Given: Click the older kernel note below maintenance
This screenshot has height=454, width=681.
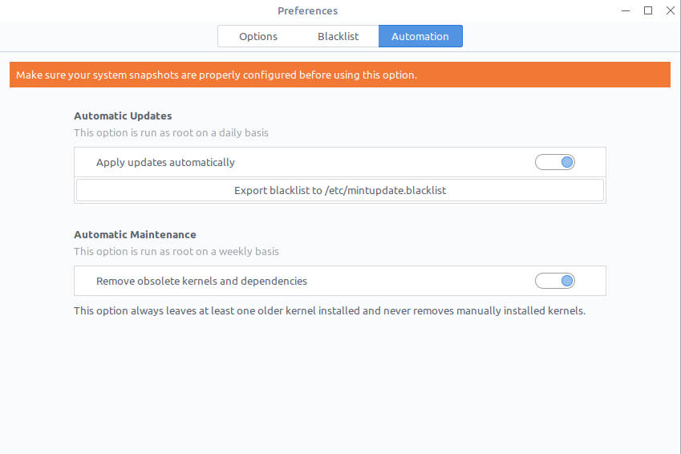Looking at the screenshot, I should click(330, 310).
